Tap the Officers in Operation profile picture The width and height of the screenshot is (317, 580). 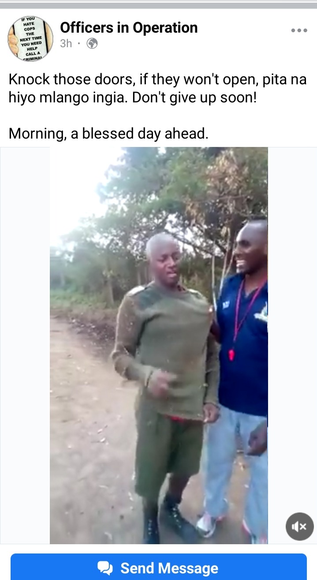coord(30,38)
